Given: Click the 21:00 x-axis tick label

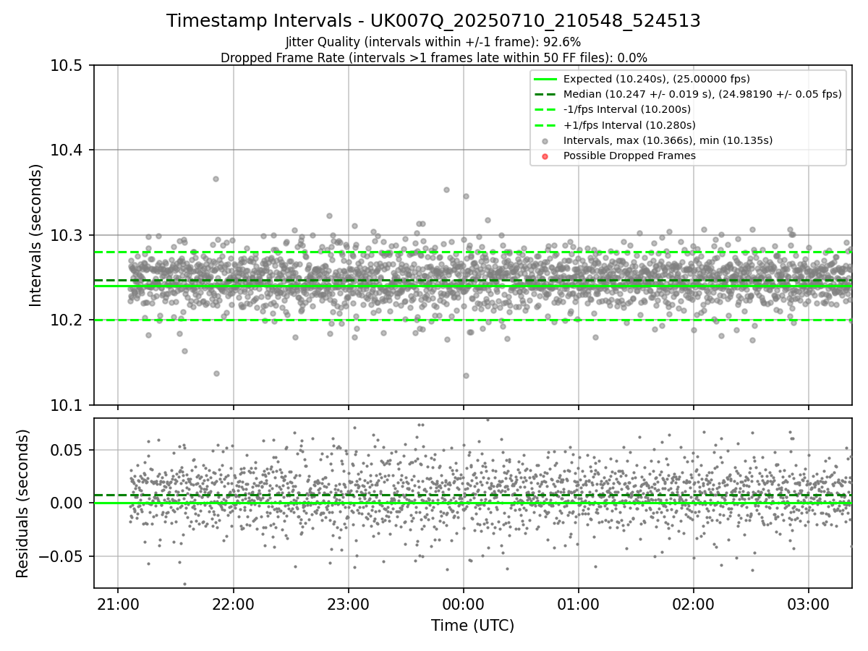Looking at the screenshot, I should point(118,605).
